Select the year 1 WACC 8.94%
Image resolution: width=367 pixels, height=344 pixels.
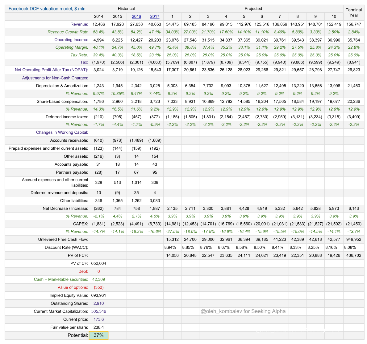click(170, 248)
